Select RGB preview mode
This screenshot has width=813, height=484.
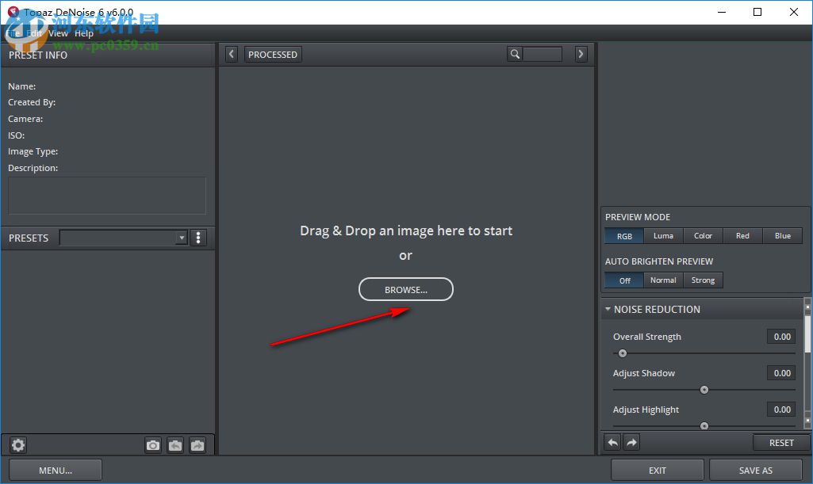[624, 236]
